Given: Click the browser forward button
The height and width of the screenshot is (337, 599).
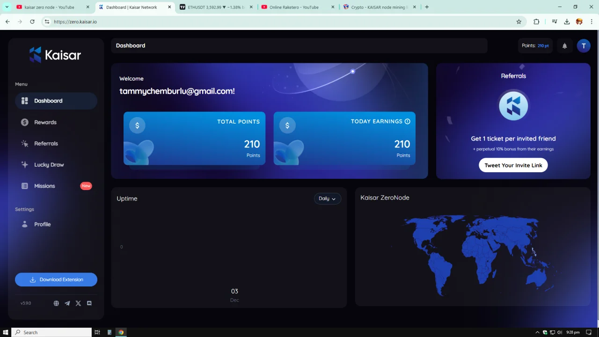Looking at the screenshot, I should 20,22.
